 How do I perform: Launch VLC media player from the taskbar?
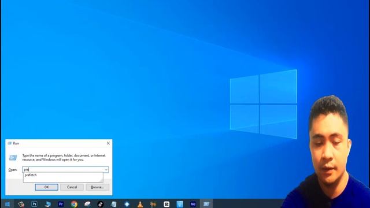point(140,204)
